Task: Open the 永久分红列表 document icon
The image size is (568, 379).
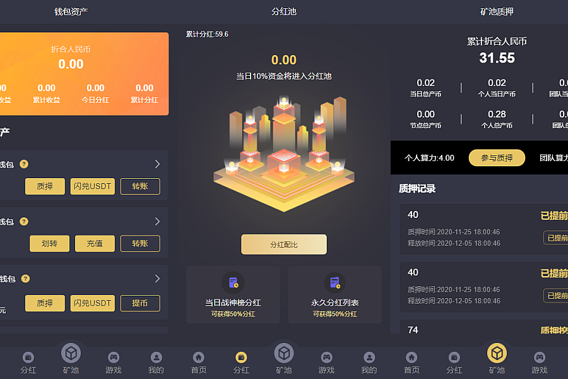Action: [x=334, y=282]
